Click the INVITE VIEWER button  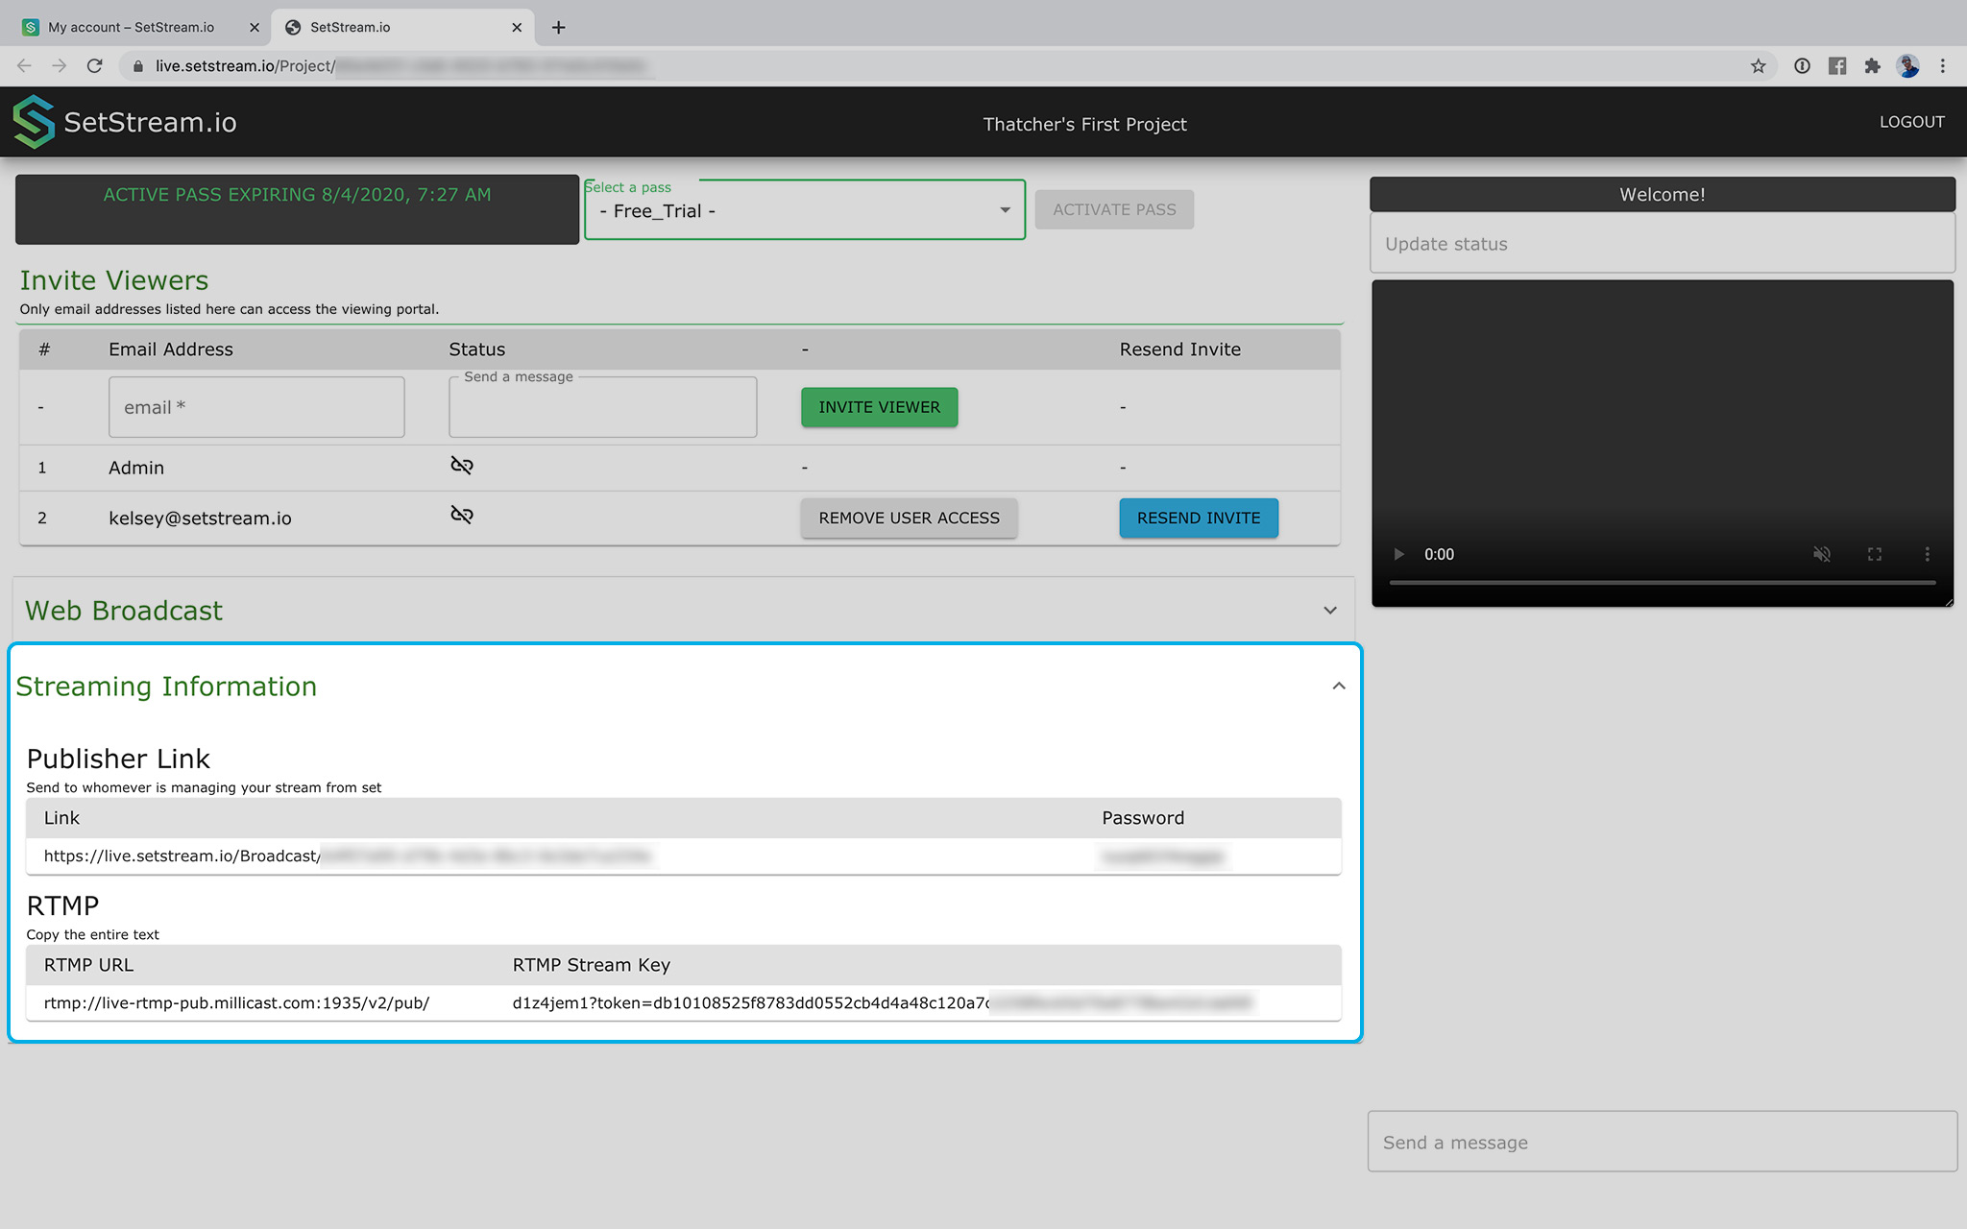click(x=880, y=407)
